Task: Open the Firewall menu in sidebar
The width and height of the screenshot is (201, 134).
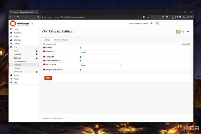Action: 17,44
